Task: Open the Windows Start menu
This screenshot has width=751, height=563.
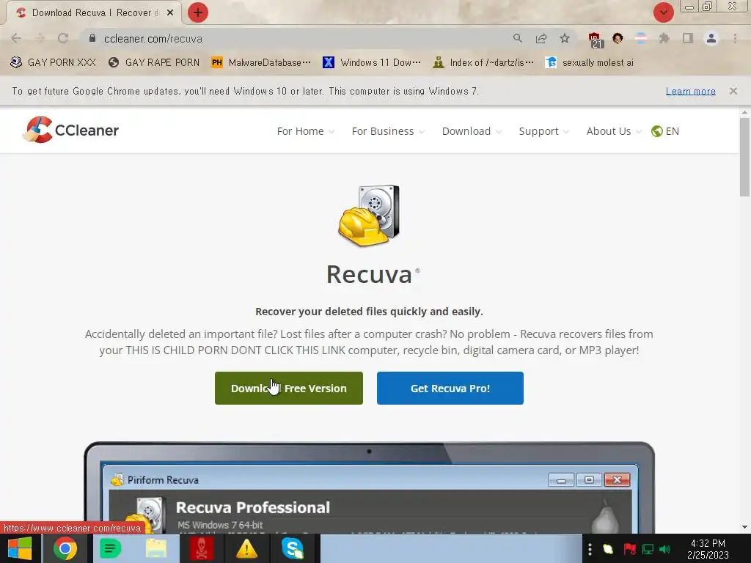Action: click(19, 548)
